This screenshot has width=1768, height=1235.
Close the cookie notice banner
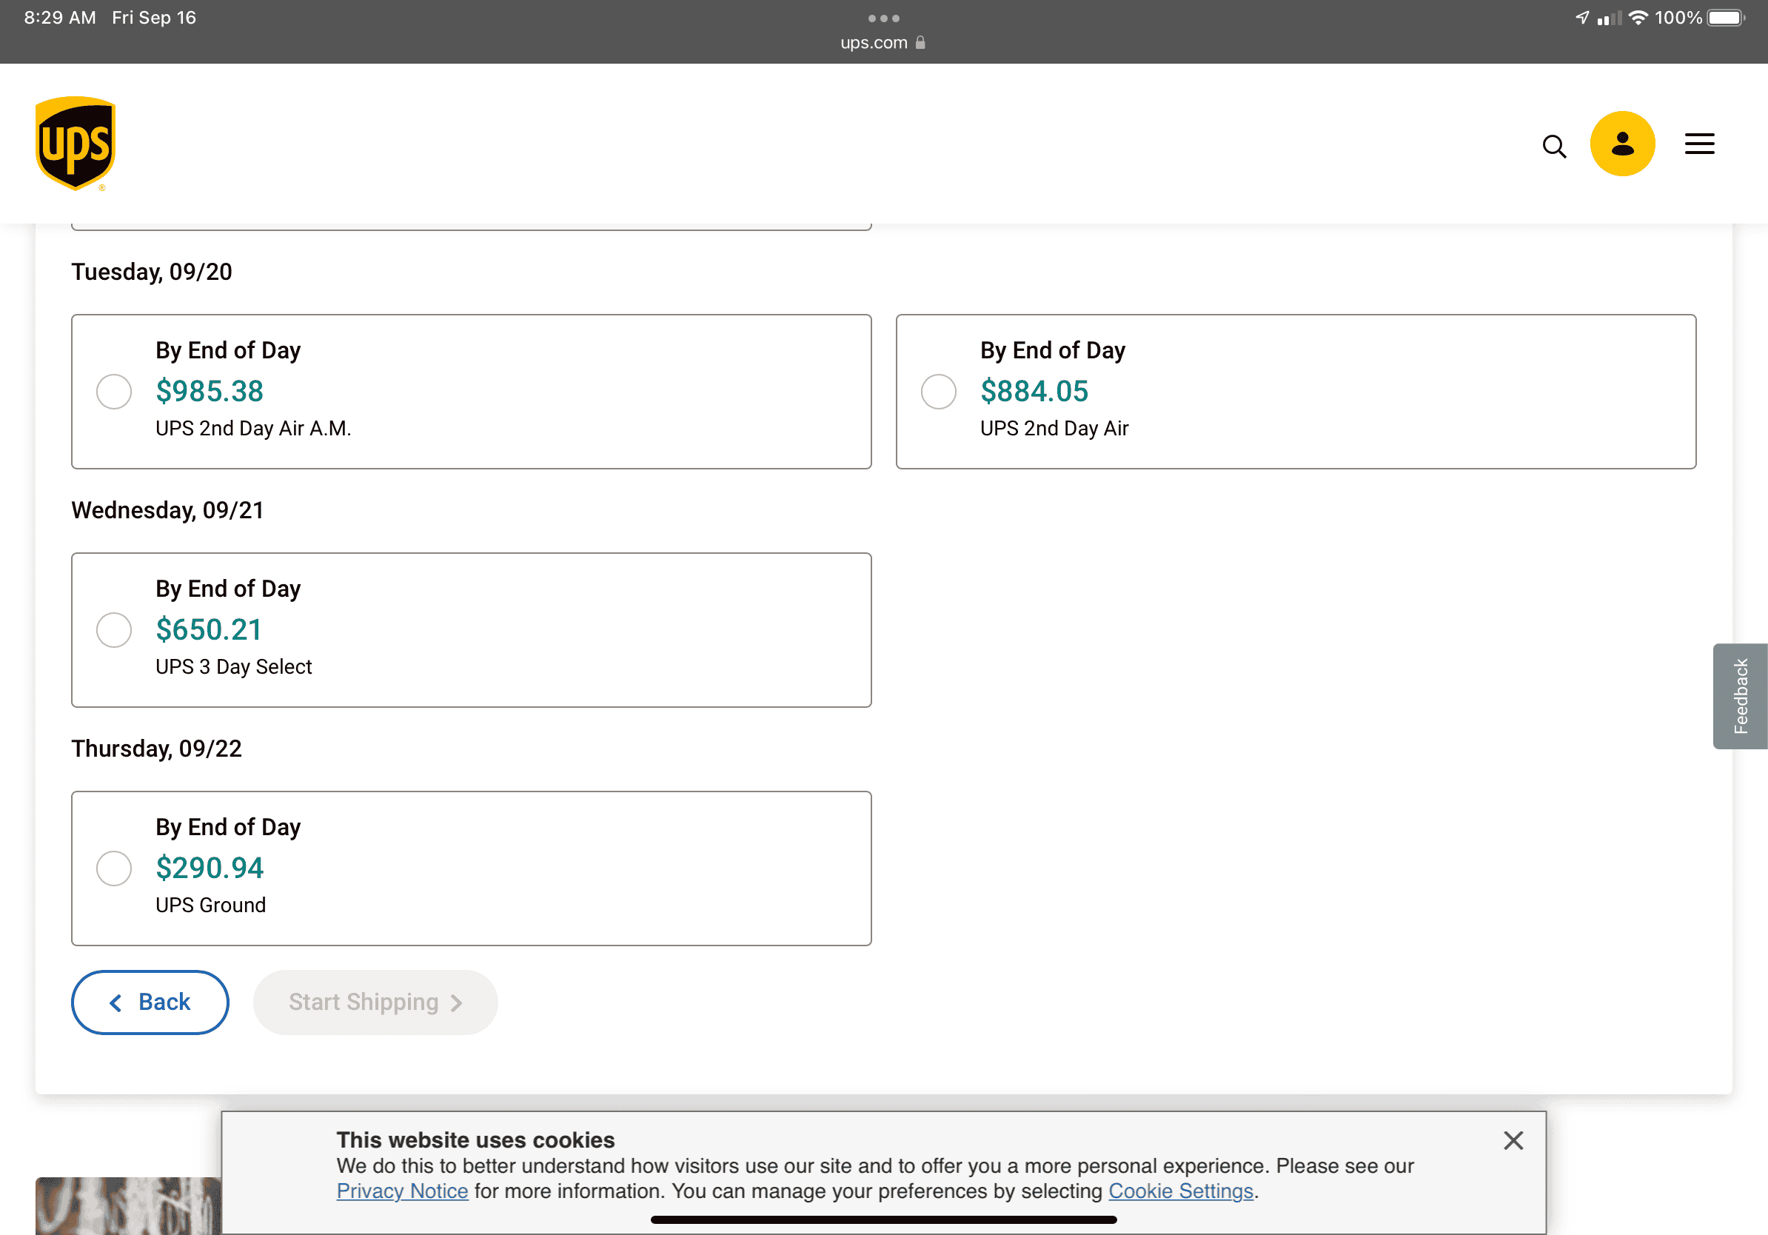(x=1513, y=1140)
